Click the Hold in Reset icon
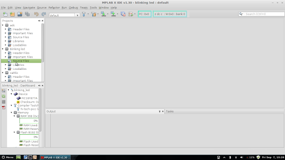 [x=123, y=14]
